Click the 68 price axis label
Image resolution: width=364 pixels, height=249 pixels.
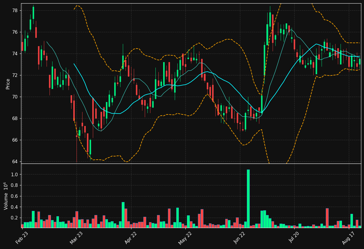[x=15, y=119]
